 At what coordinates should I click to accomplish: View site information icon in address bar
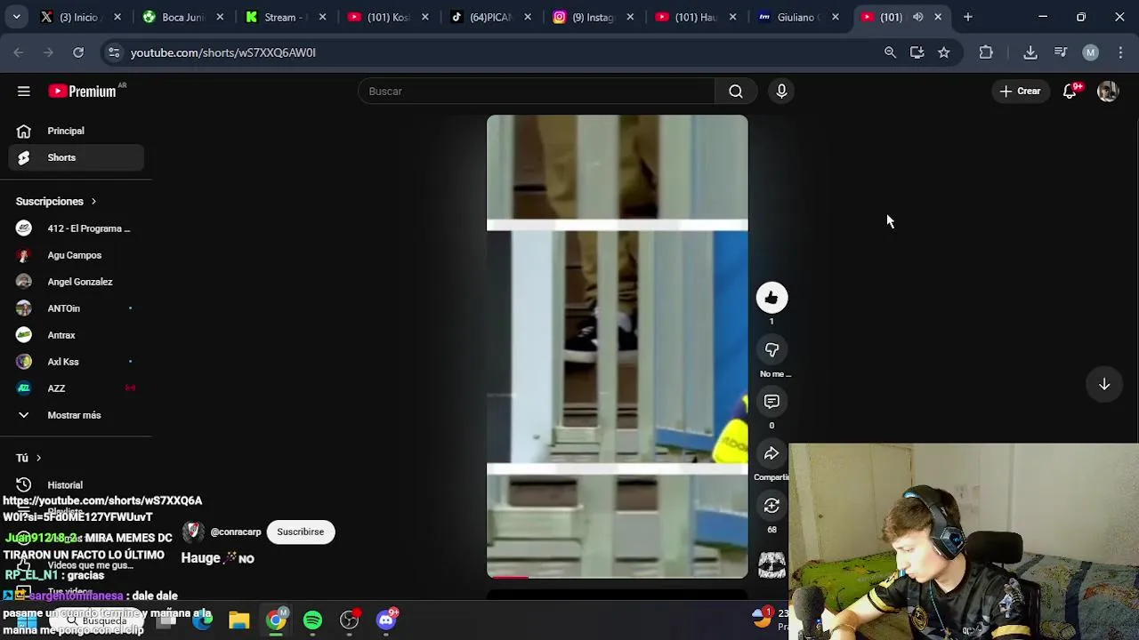[x=114, y=52]
